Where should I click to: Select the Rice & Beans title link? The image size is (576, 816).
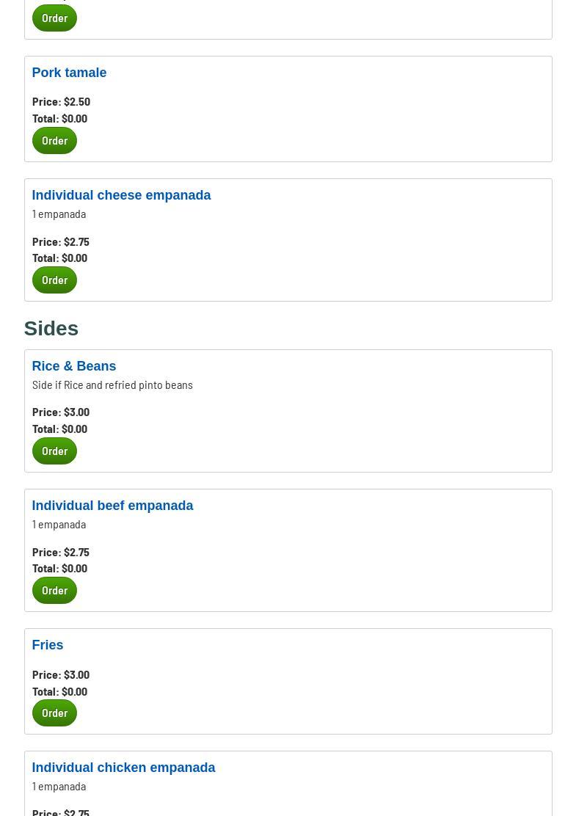point(73,366)
